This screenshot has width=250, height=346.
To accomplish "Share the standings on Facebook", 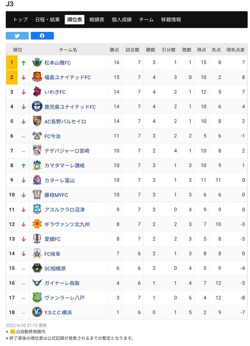I will coord(42,35).
